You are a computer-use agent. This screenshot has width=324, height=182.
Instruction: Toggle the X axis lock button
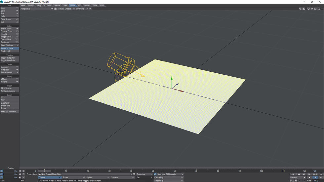coord(1,171)
